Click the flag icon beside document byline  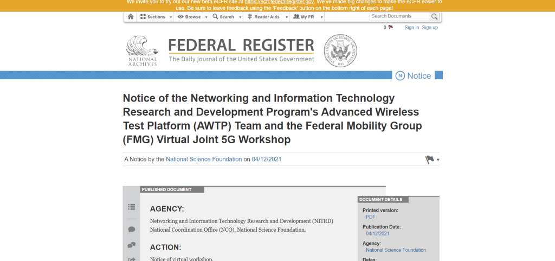430,160
